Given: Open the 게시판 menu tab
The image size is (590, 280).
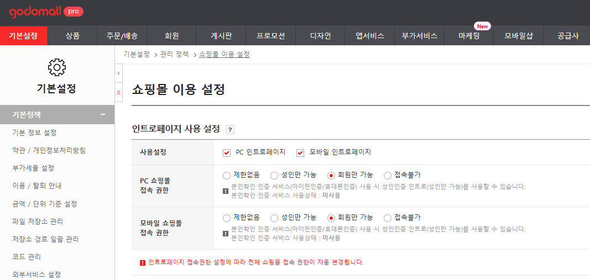Looking at the screenshot, I should click(221, 36).
